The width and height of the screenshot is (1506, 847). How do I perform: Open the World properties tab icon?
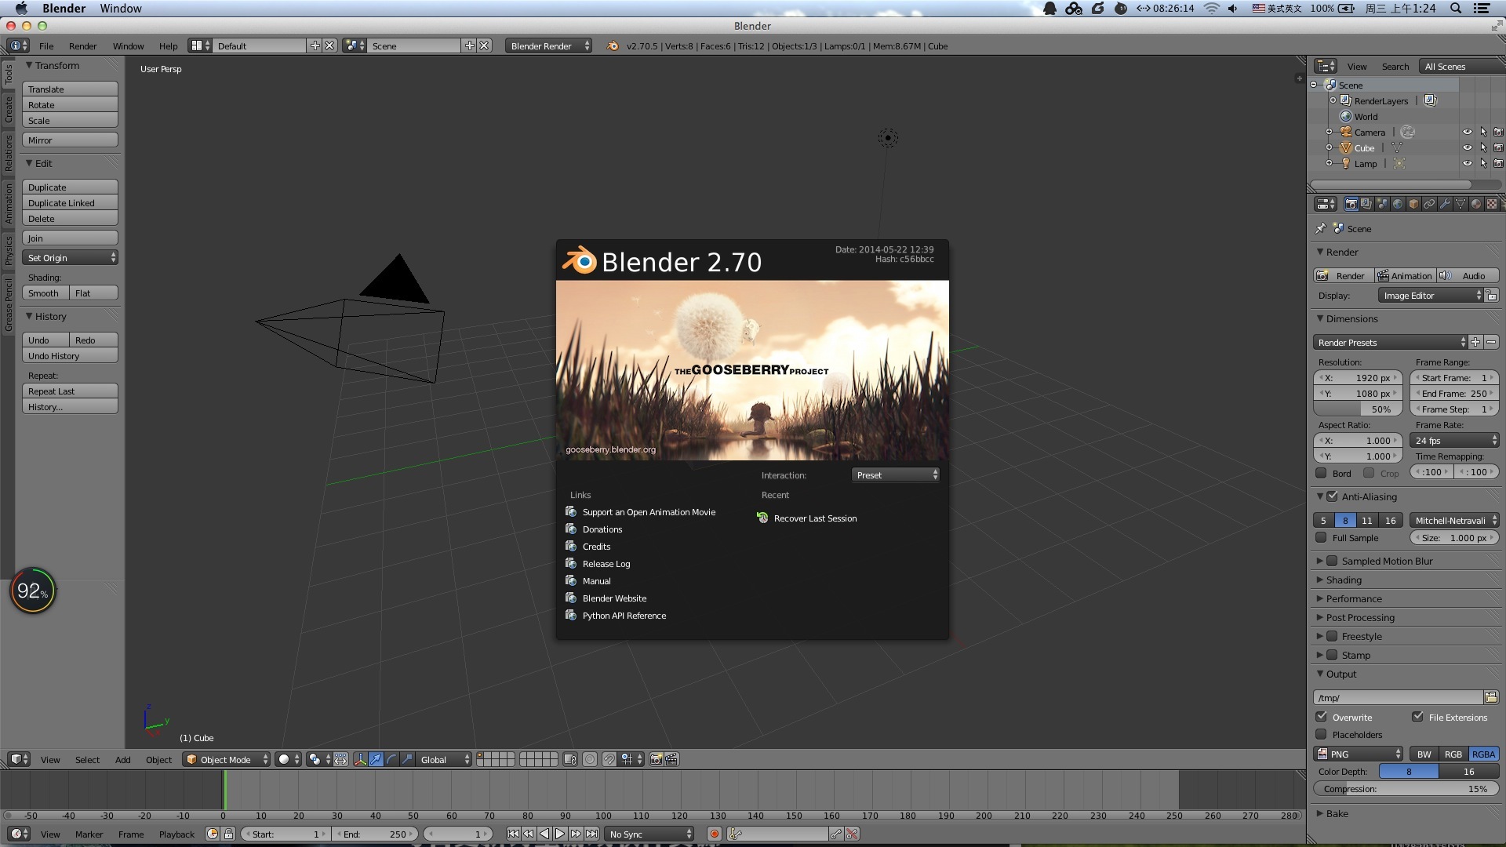(1398, 204)
